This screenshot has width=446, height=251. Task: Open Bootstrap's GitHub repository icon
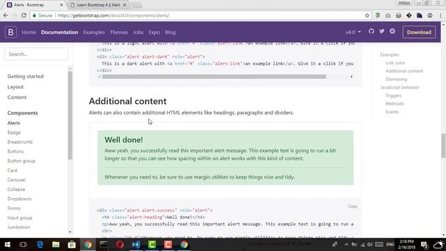pos(371,31)
